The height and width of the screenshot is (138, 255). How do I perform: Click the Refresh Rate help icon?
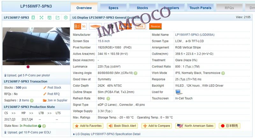coord(108,99)
